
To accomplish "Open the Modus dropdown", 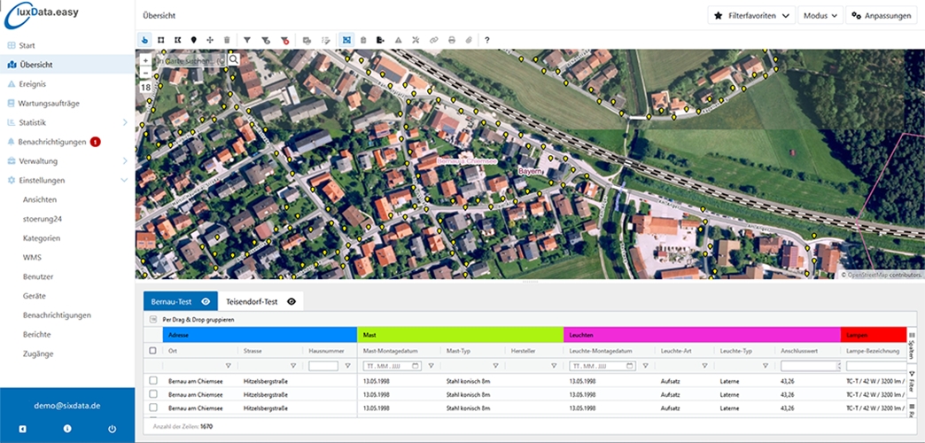I will (x=820, y=16).
